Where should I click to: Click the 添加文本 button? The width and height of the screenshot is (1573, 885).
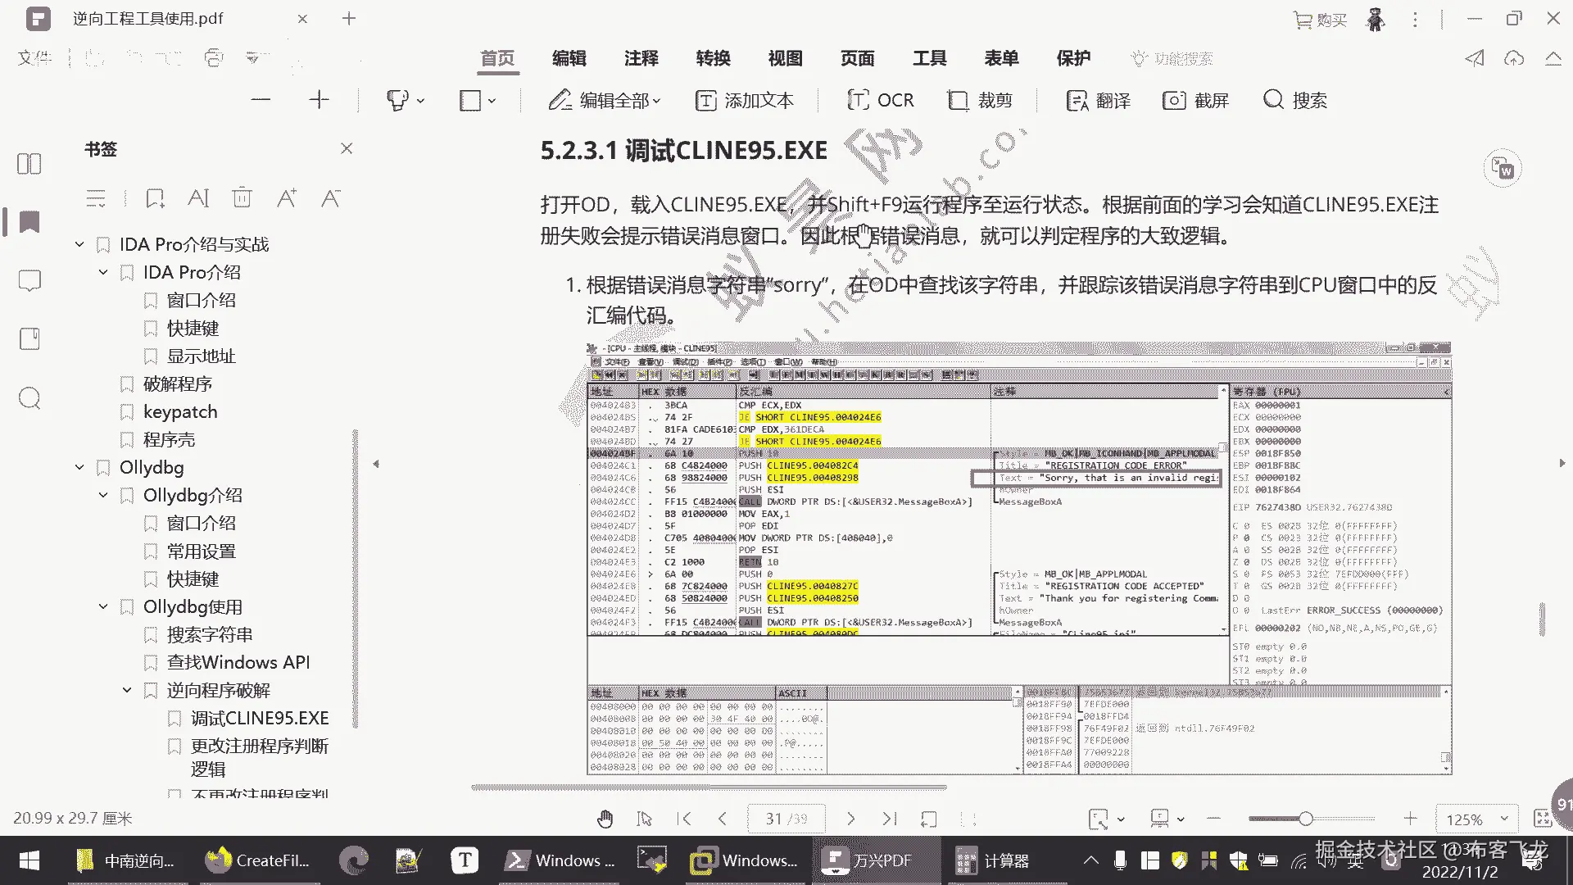[x=744, y=100]
